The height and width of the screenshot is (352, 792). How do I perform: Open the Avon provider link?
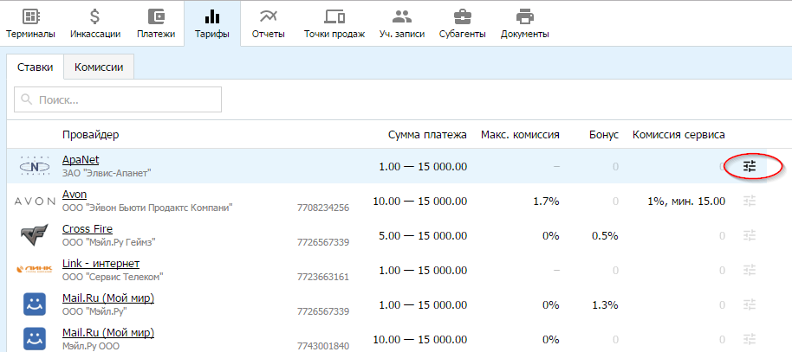pyautogui.click(x=75, y=194)
